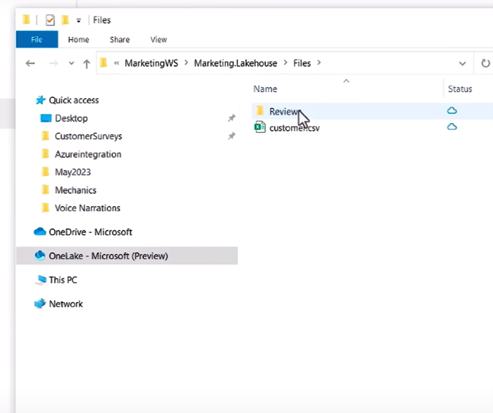Click the OneLake logo icon

(x=40, y=255)
